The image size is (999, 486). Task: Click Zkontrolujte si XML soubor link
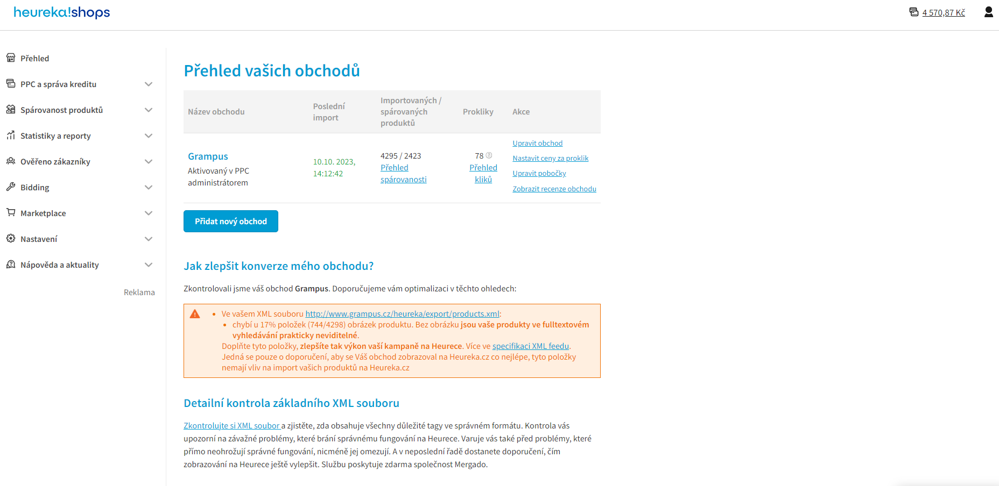coord(232,426)
